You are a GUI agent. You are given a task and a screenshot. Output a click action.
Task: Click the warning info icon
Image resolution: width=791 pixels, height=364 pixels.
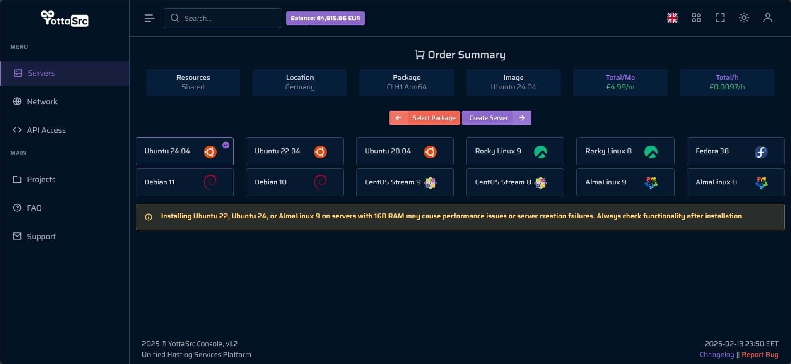pyautogui.click(x=148, y=217)
